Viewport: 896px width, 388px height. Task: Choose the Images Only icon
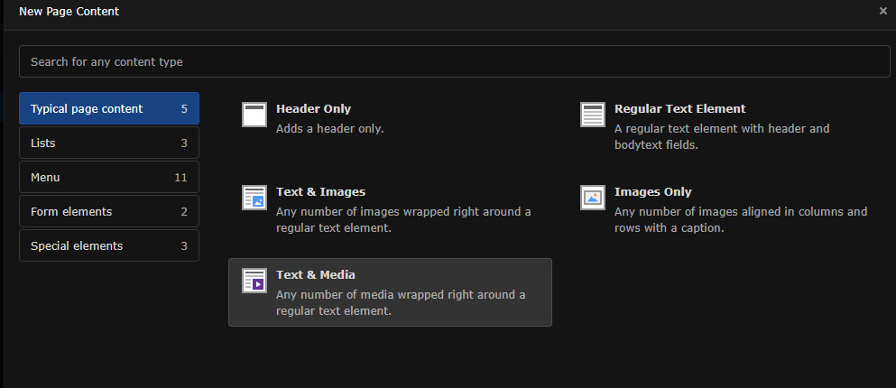click(x=593, y=198)
